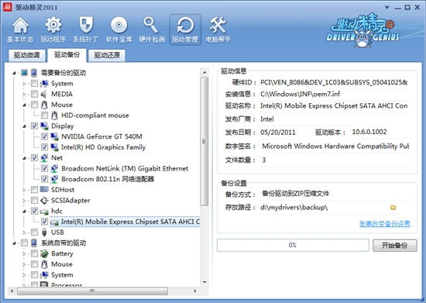Click the Display monitor icon
426x303 pixels.
[x=44, y=126]
